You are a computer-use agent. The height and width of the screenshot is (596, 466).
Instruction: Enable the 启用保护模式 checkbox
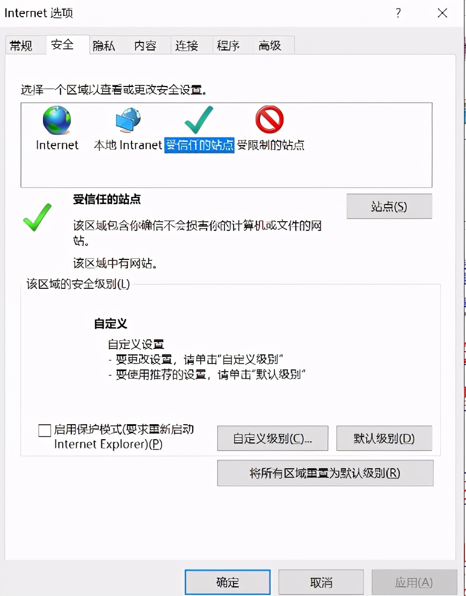[45, 431]
